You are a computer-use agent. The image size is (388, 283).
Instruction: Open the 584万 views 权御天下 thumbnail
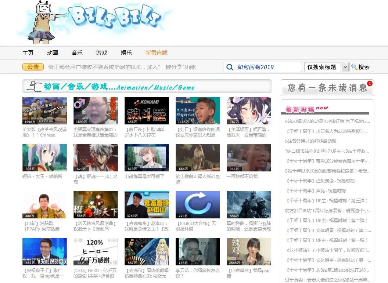[96, 204]
